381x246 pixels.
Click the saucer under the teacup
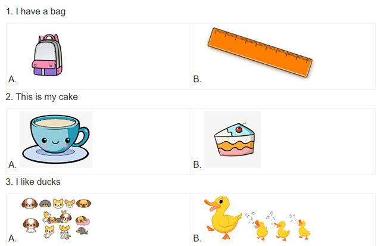click(56, 155)
